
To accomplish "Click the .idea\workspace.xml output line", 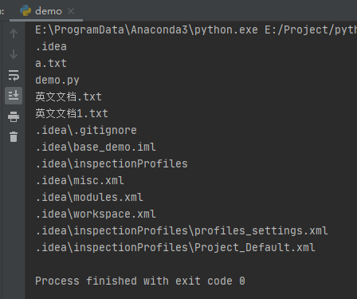I will [x=96, y=214].
